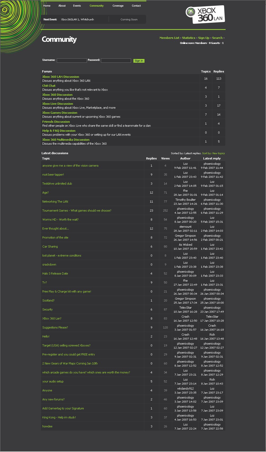
Task: Open Help & FAQ Discussion forum
Action: [59, 131]
